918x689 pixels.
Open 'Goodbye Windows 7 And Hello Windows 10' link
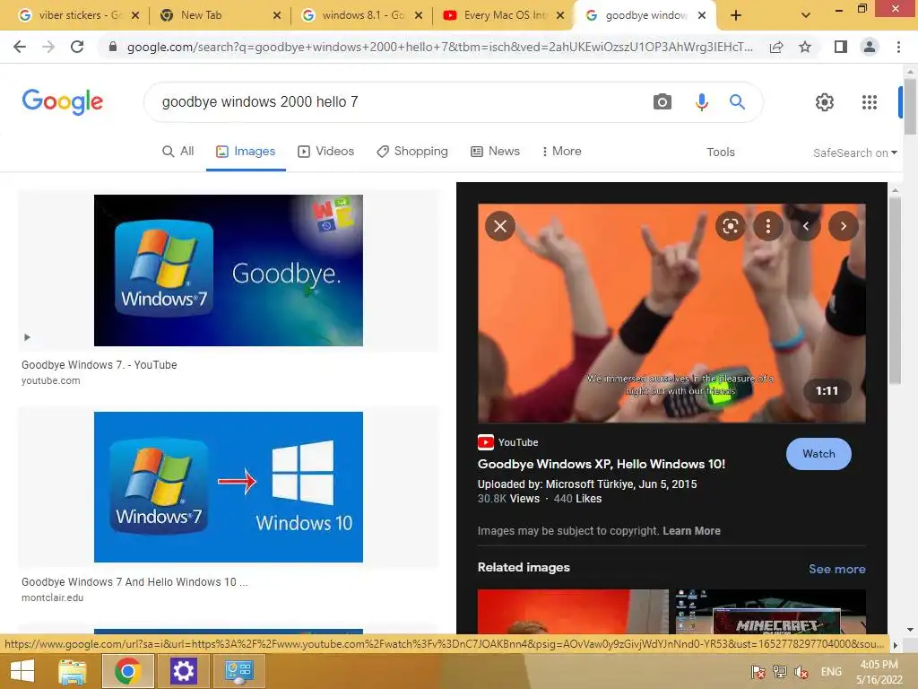134,581
